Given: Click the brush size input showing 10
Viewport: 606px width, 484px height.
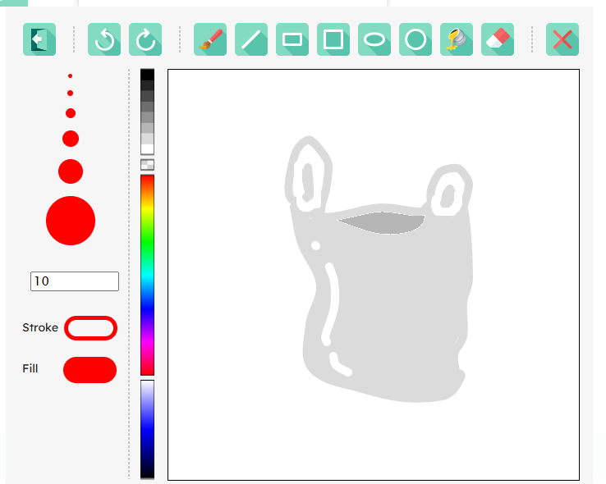Looking at the screenshot, I should pos(75,281).
